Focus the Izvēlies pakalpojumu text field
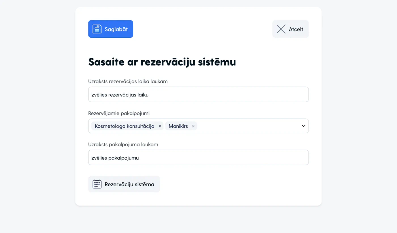The height and width of the screenshot is (233, 397). 198,158
